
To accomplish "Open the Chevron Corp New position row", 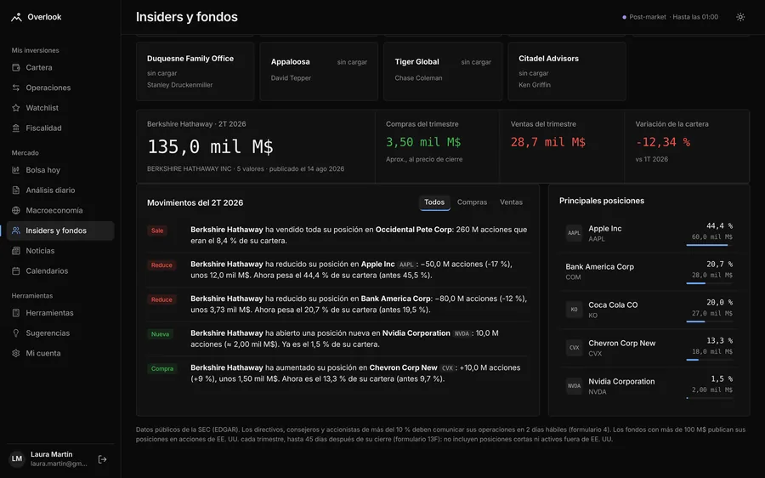I will (x=649, y=348).
